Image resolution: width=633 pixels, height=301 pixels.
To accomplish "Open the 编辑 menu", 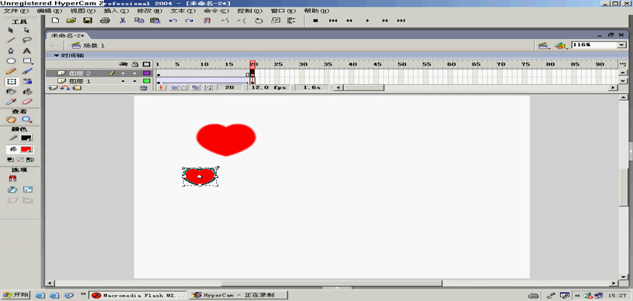I will click(50, 11).
